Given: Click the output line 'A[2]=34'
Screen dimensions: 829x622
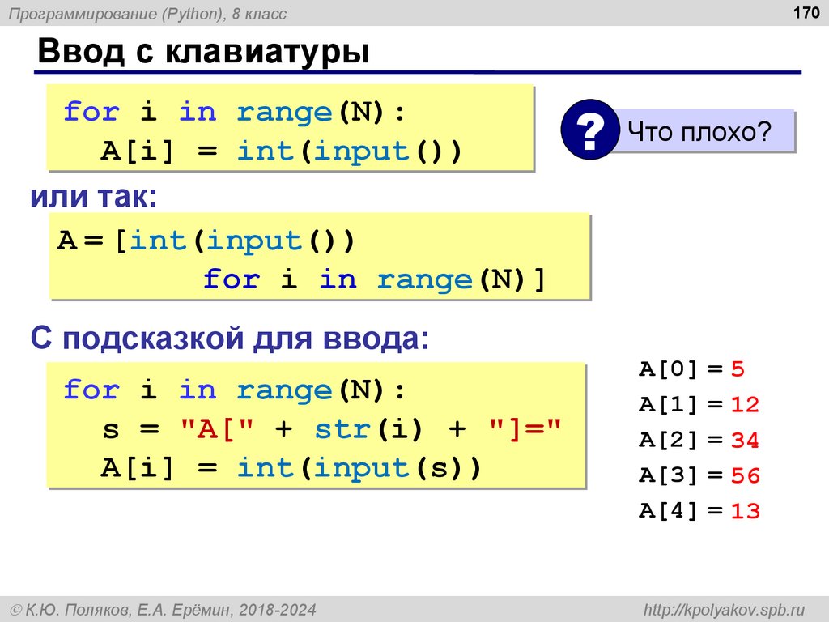Looking at the screenshot, I should click(699, 440).
